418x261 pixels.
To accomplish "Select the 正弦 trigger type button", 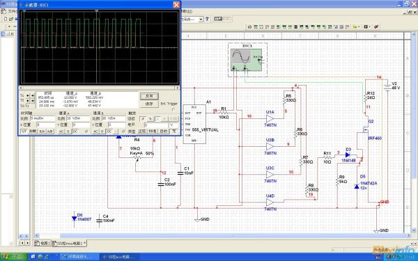I will [x=142, y=132].
